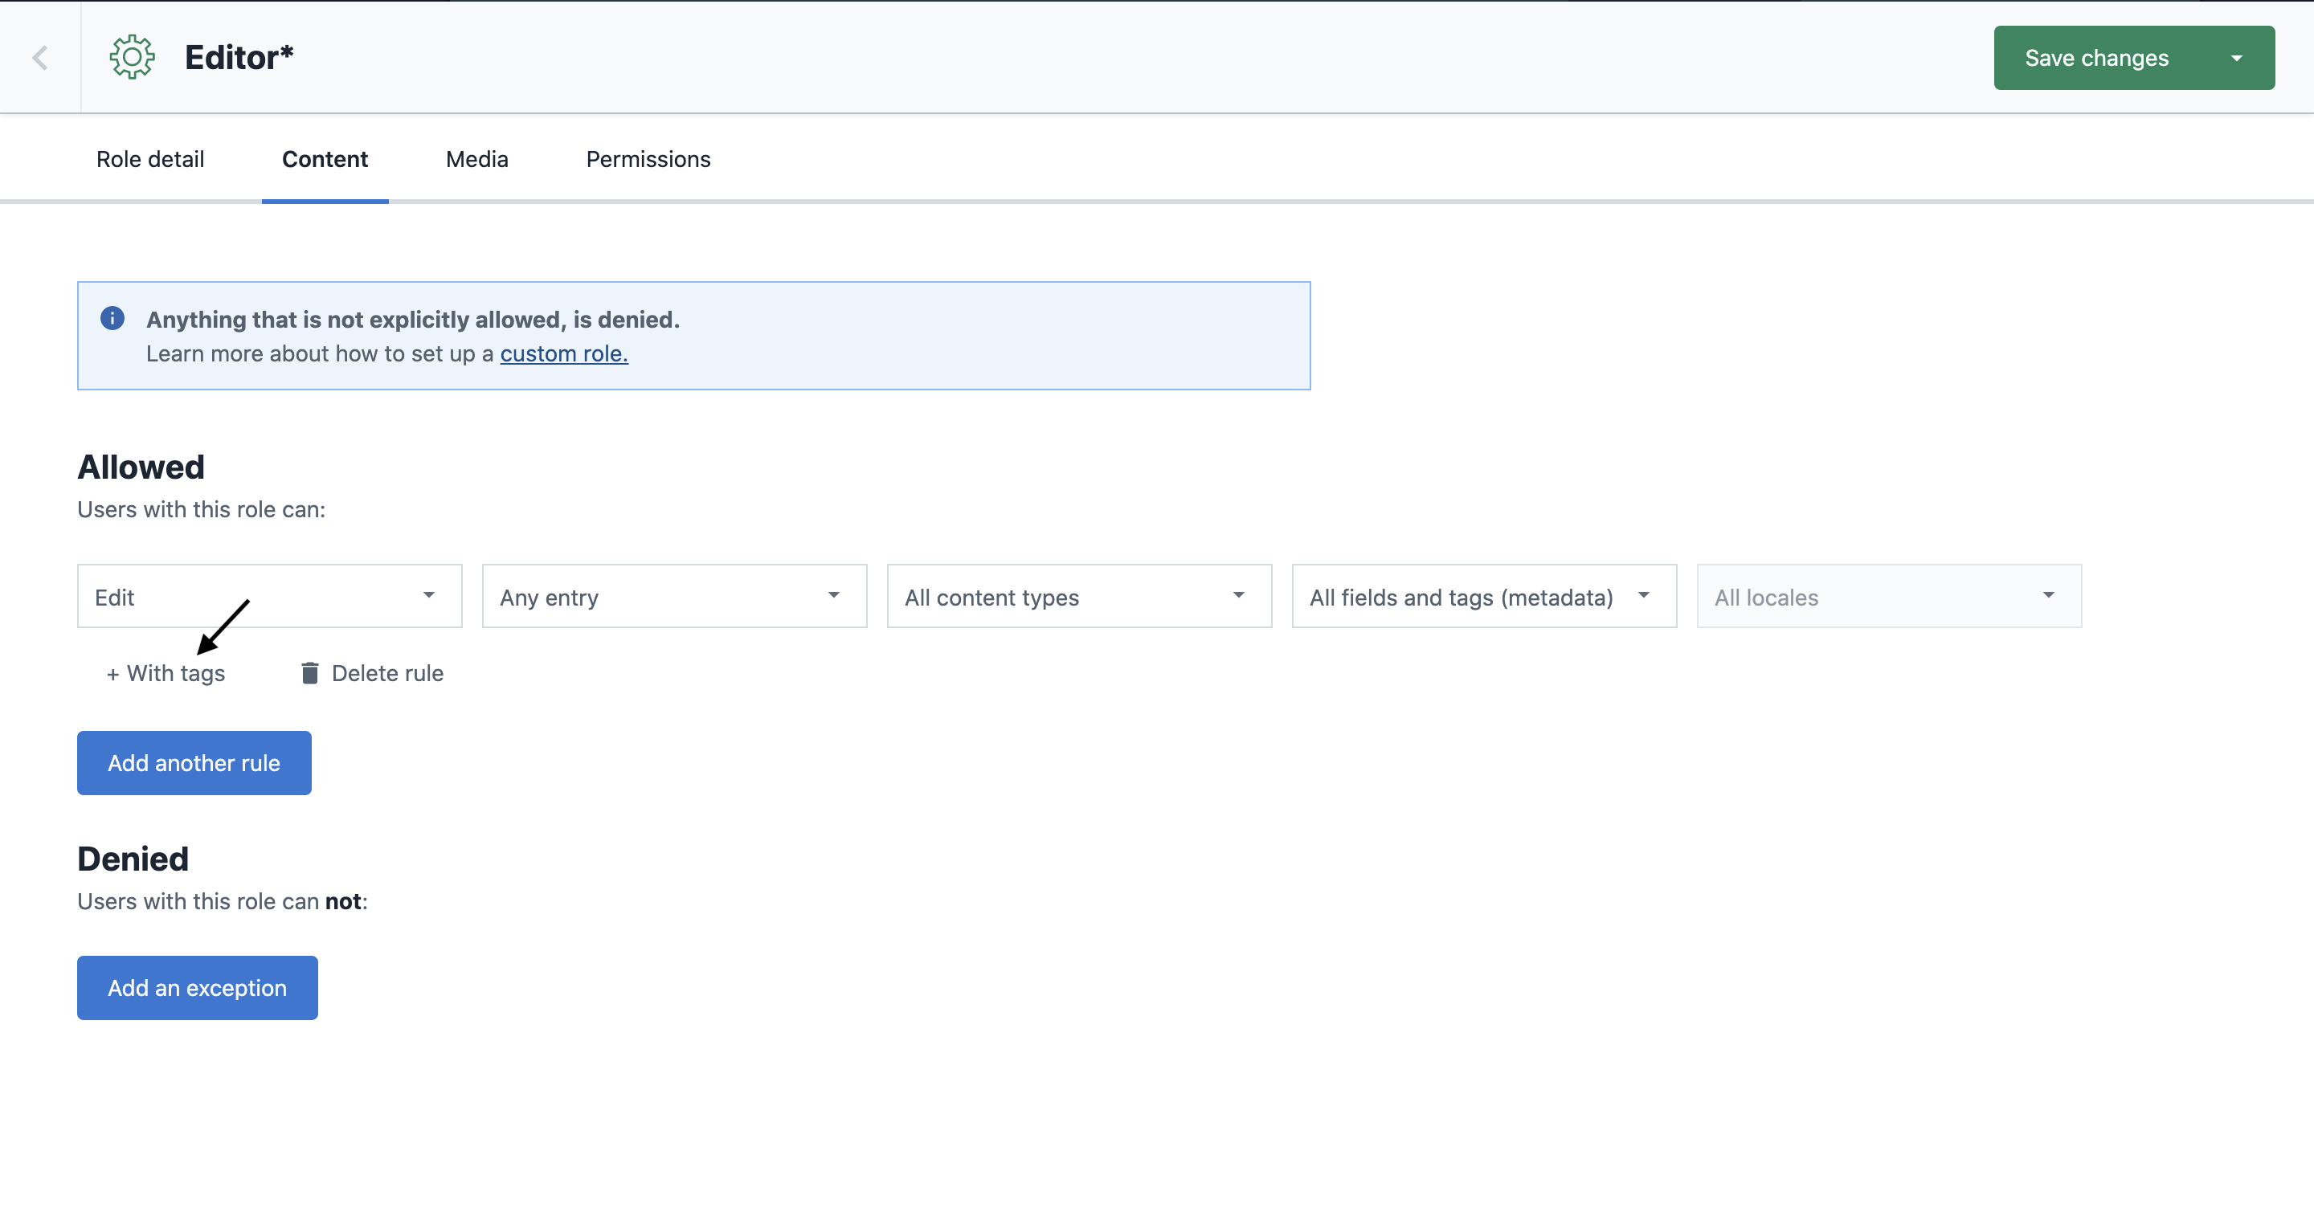Open Save changes dropdown arrow
The width and height of the screenshot is (2314, 1208).
click(2236, 59)
